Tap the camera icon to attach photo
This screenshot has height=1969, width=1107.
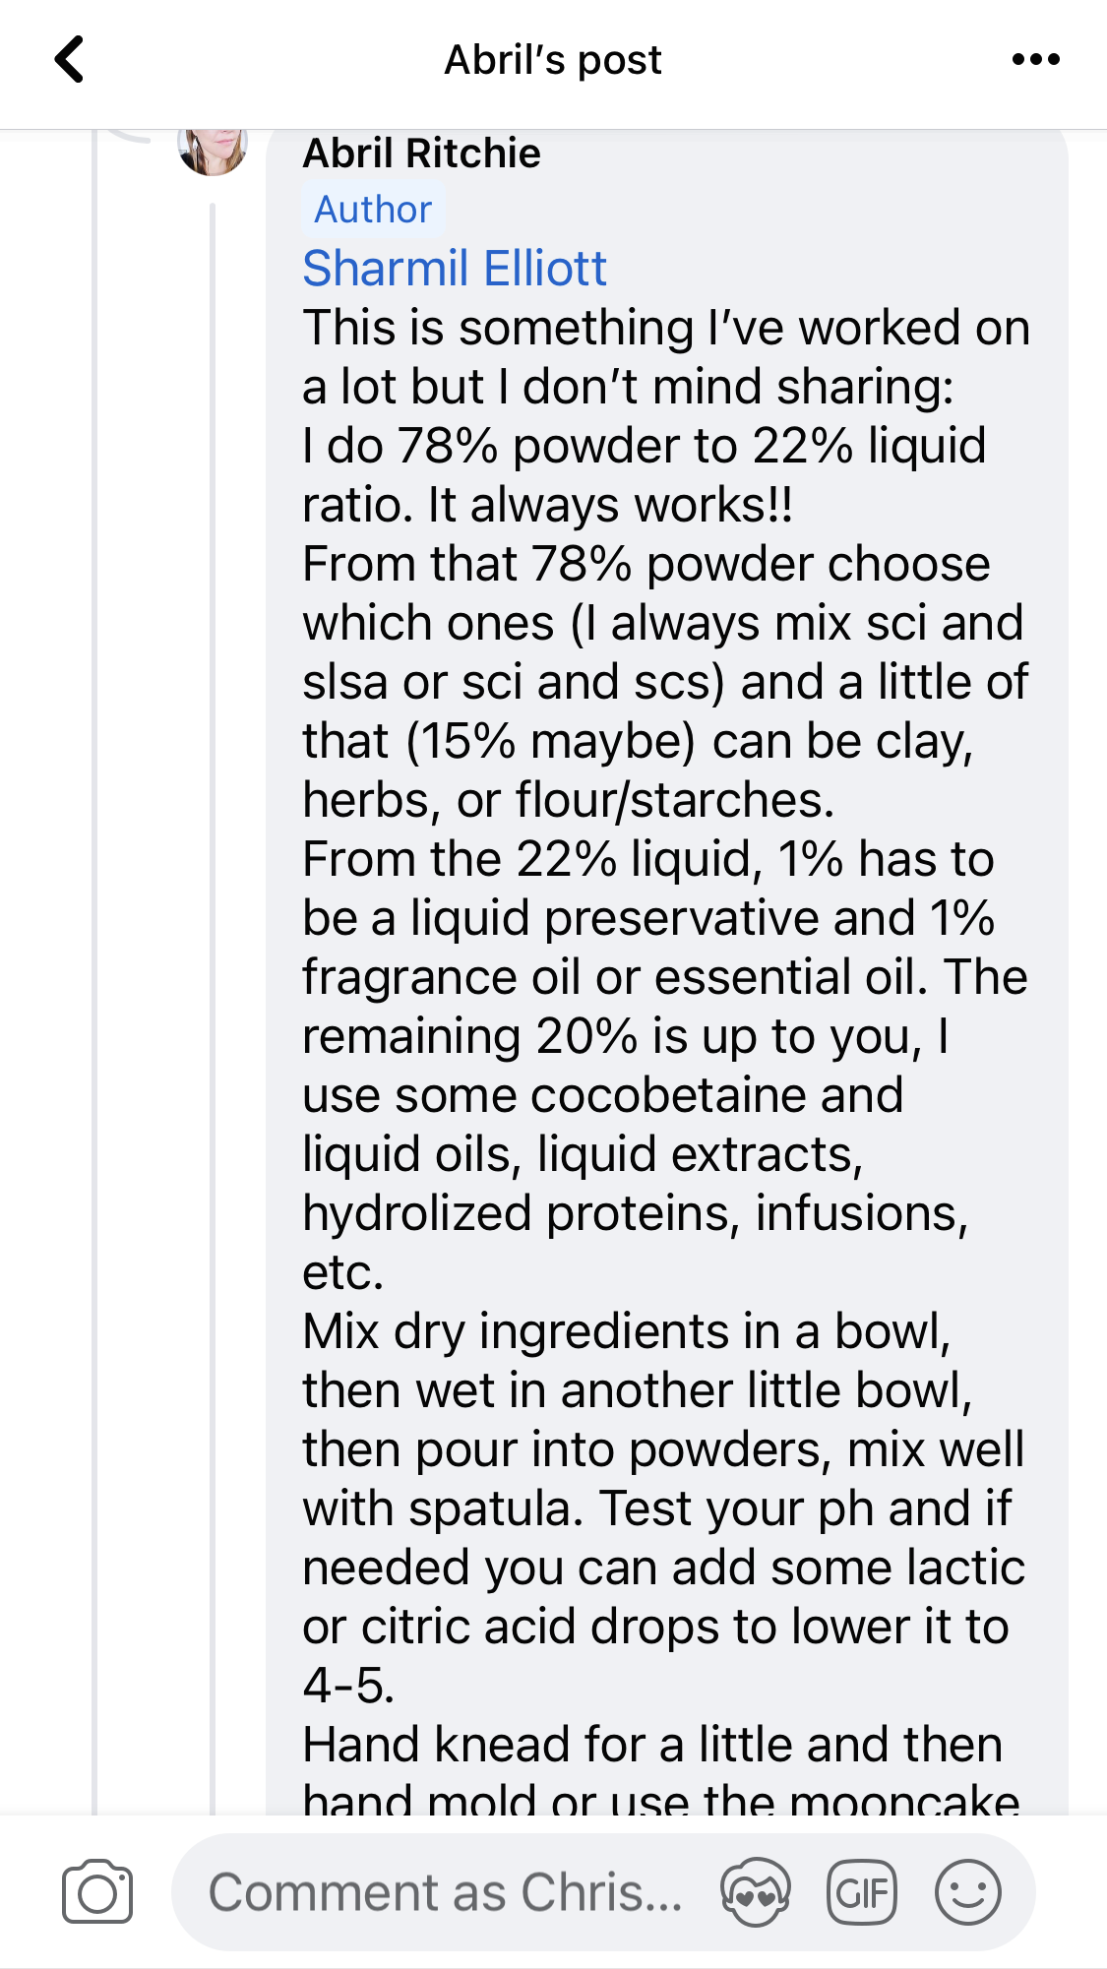click(96, 1891)
